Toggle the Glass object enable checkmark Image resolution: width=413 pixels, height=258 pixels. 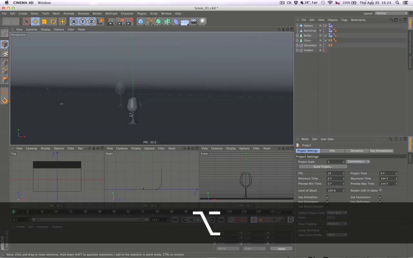(x=326, y=40)
